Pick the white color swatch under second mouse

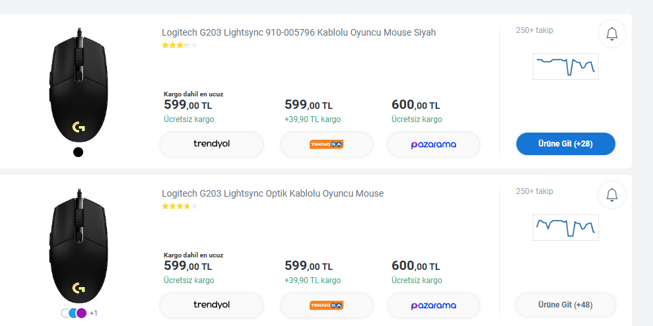pyautogui.click(x=65, y=313)
